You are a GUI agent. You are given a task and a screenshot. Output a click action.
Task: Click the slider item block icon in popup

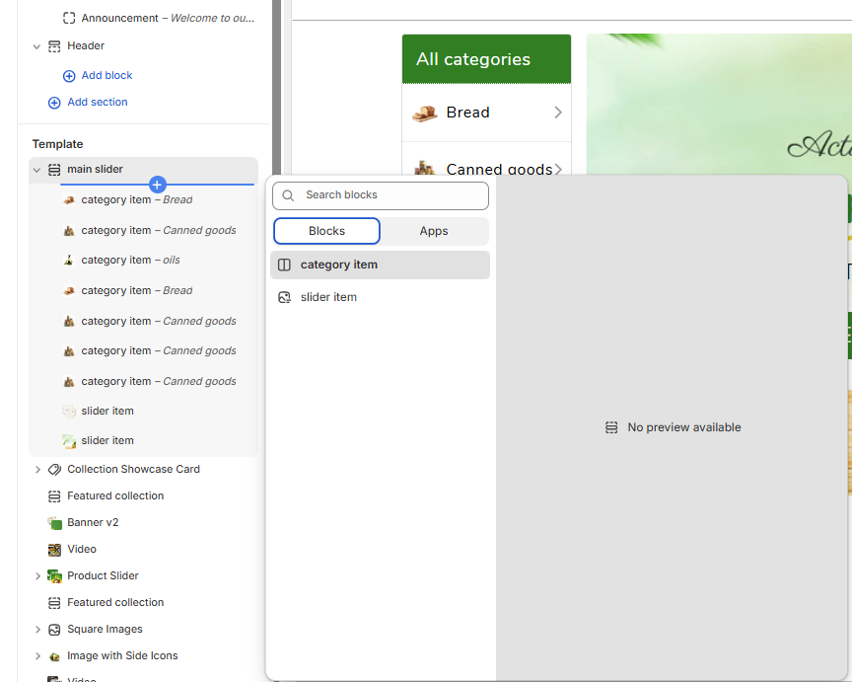283,296
